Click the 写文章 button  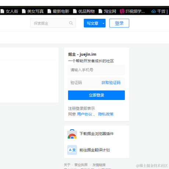pyautogui.click(x=93, y=23)
